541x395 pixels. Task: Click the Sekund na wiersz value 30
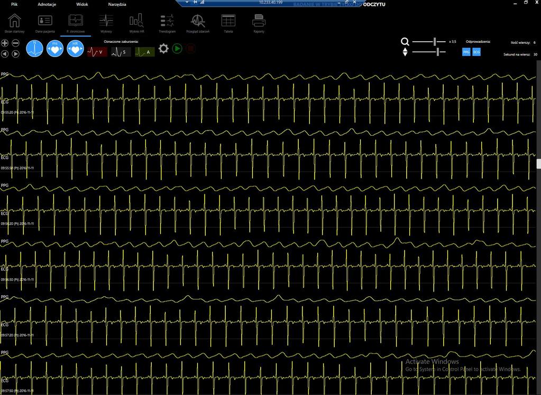pyautogui.click(x=536, y=54)
